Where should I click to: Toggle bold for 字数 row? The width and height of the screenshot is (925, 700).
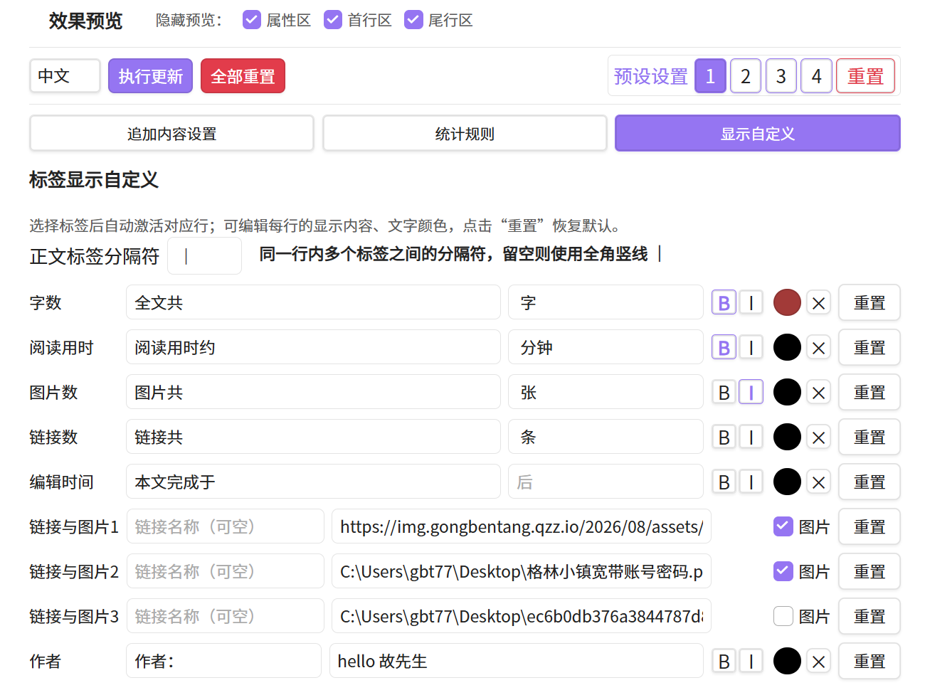(x=724, y=303)
